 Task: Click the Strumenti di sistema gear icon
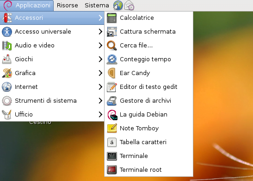[7, 101]
